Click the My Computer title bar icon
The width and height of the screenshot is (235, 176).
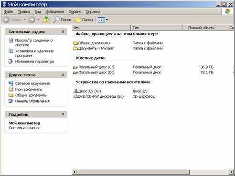(4, 4)
